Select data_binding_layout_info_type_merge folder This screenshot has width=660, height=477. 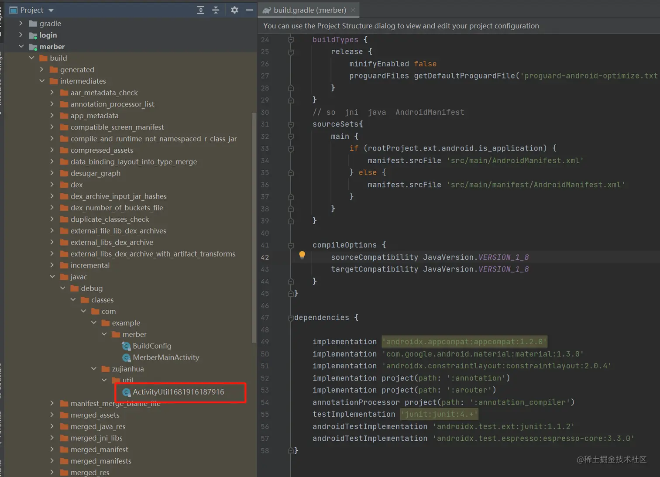[x=134, y=161]
